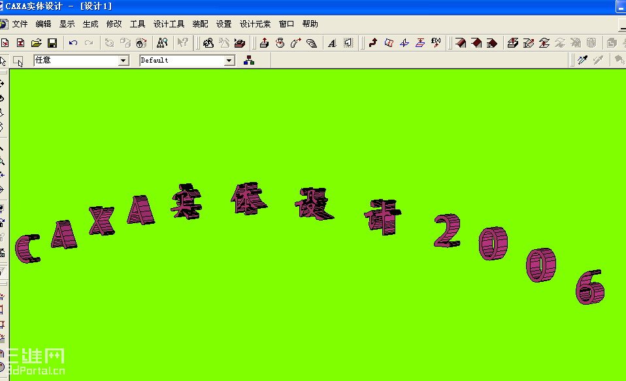The width and height of the screenshot is (626, 381).
Task: Click the grayed cylinder mesh icon
Action: pos(591,42)
